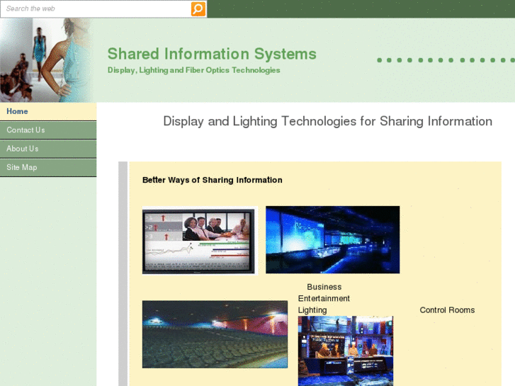Open the blue control room image
The height and width of the screenshot is (386, 515).
333,240
